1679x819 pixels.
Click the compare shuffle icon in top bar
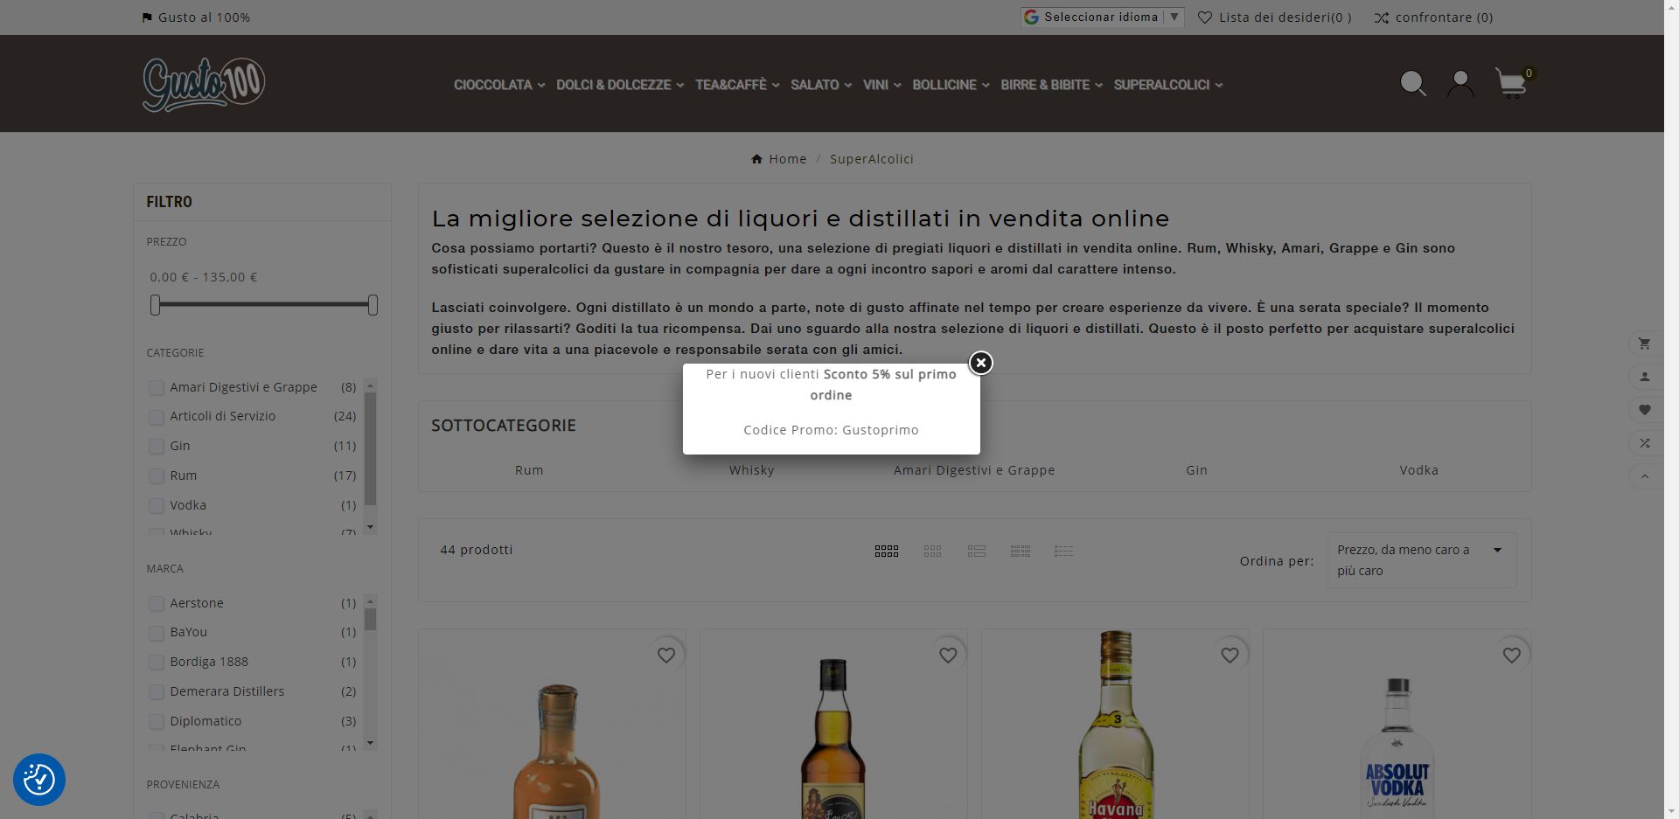pyautogui.click(x=1381, y=17)
